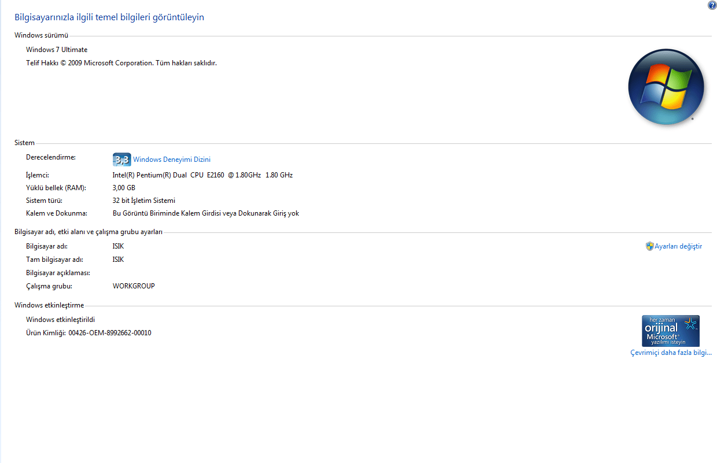Click the Windows etkinleştirme section header

point(49,305)
